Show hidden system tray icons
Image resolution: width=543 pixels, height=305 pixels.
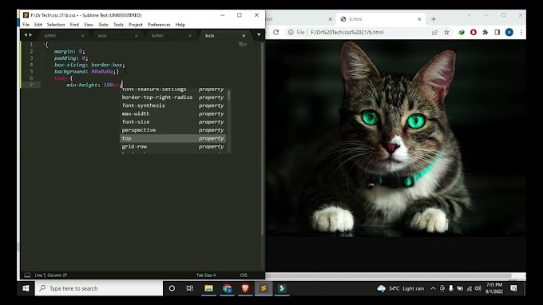click(433, 288)
